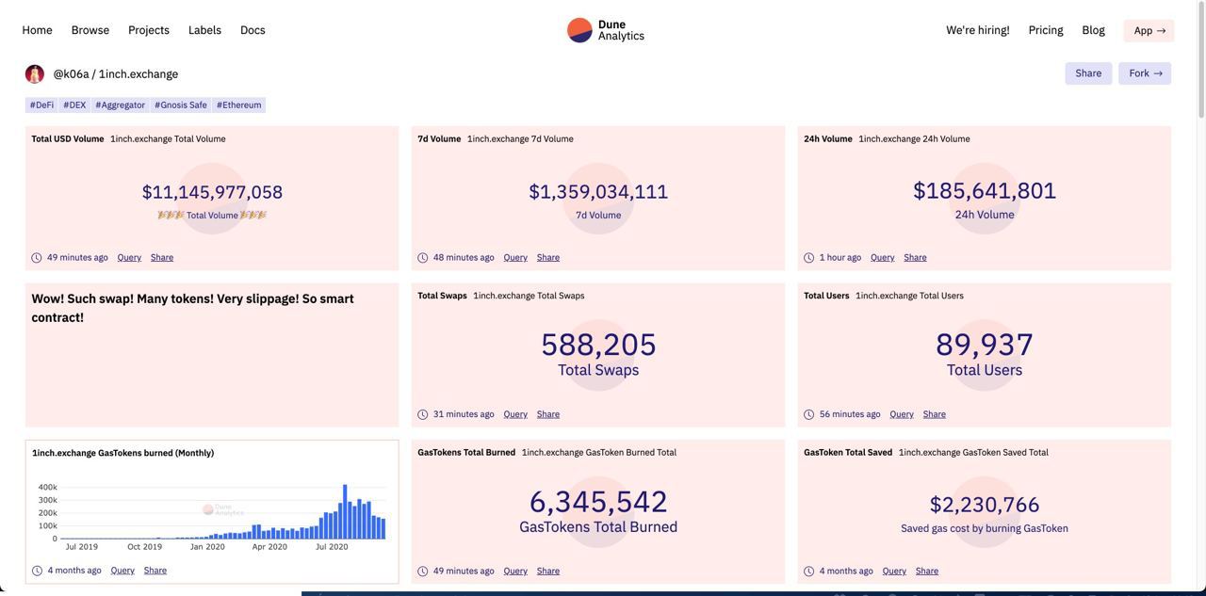Click clock icon in GasTokens Total Burned card

pos(423,572)
